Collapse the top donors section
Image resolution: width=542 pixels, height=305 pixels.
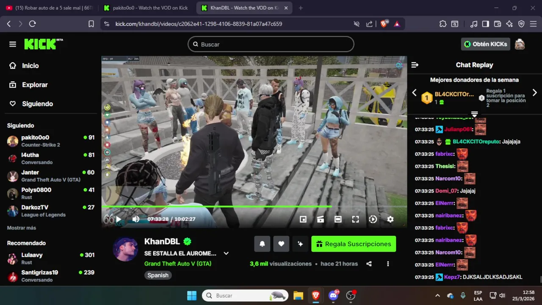pyautogui.click(x=474, y=114)
